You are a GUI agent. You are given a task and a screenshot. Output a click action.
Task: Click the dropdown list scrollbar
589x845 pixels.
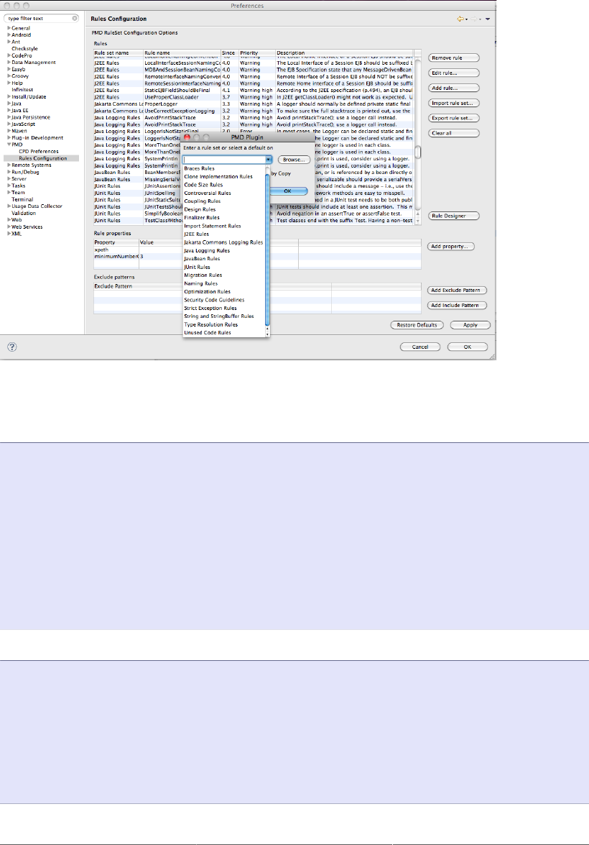point(268,251)
